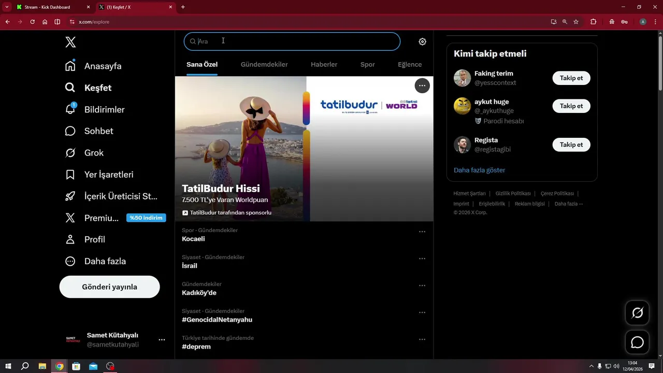Open Windows taskbar search

pyautogui.click(x=25, y=366)
